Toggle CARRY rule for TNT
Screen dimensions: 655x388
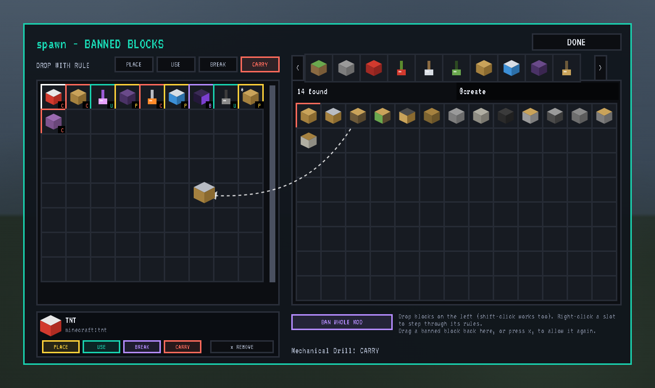[x=183, y=347]
